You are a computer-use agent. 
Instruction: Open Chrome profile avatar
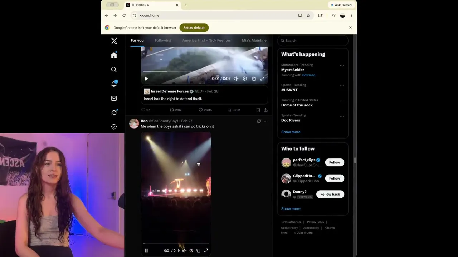(x=342, y=15)
